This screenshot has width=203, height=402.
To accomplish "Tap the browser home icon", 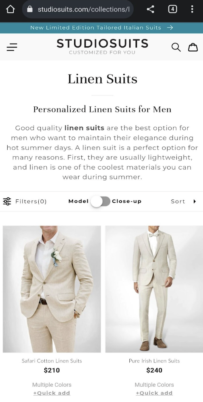I will point(10,10).
